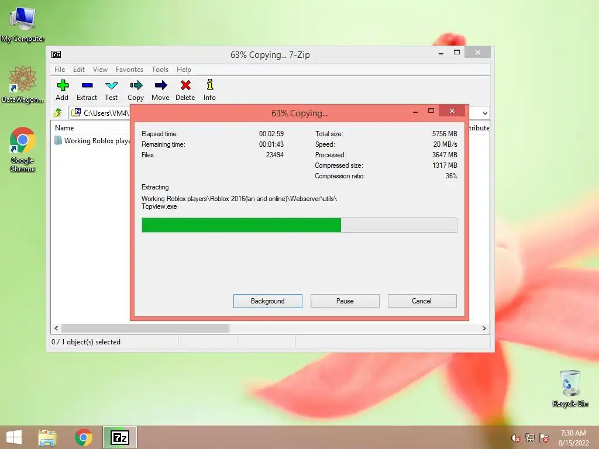Open My Computer desktop icon

coord(23,23)
